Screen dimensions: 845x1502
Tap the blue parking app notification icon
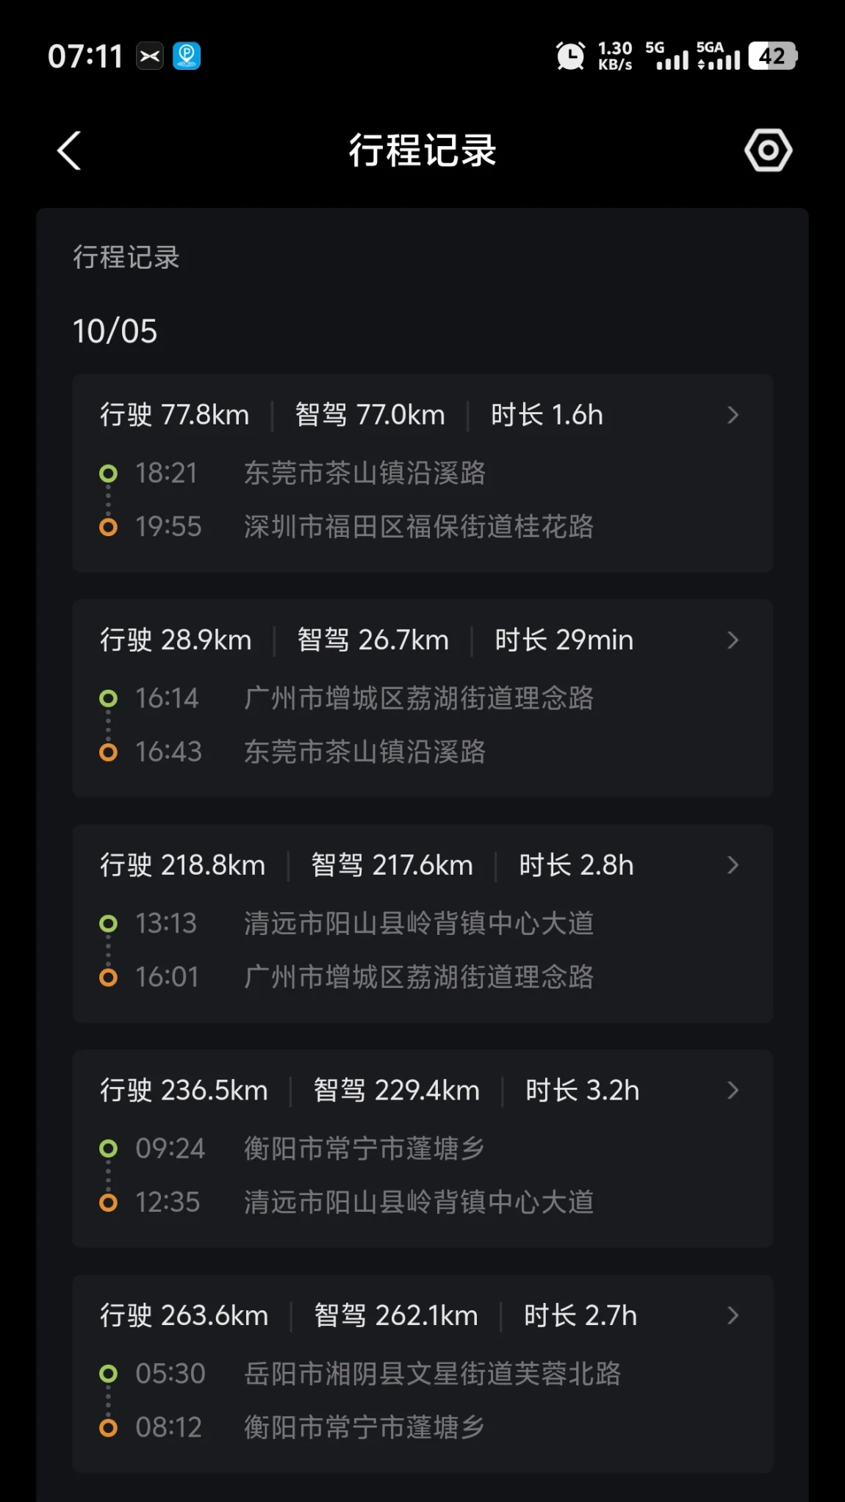(187, 57)
